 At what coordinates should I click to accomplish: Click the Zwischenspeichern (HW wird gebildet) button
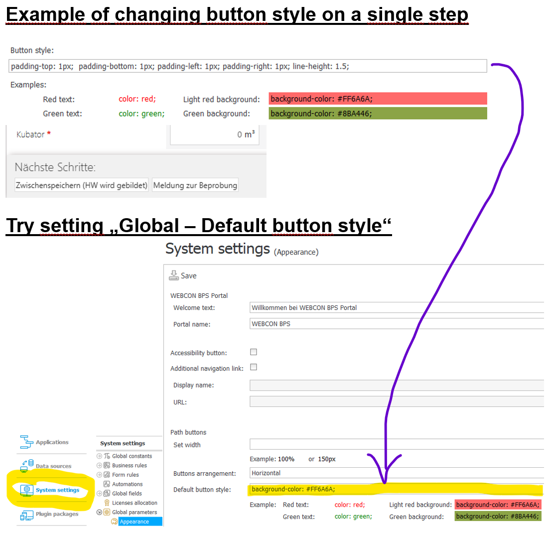(x=81, y=185)
